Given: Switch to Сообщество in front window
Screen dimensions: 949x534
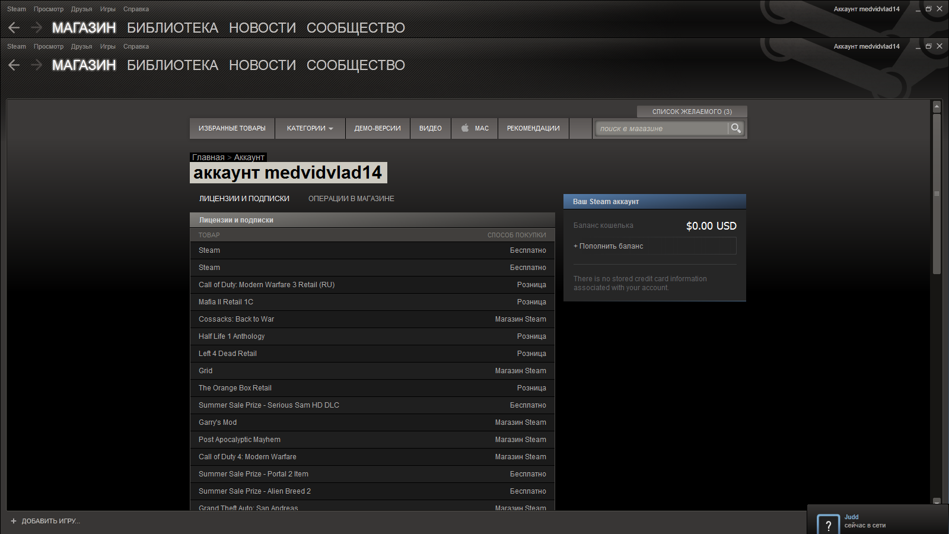Looking at the screenshot, I should (x=356, y=65).
